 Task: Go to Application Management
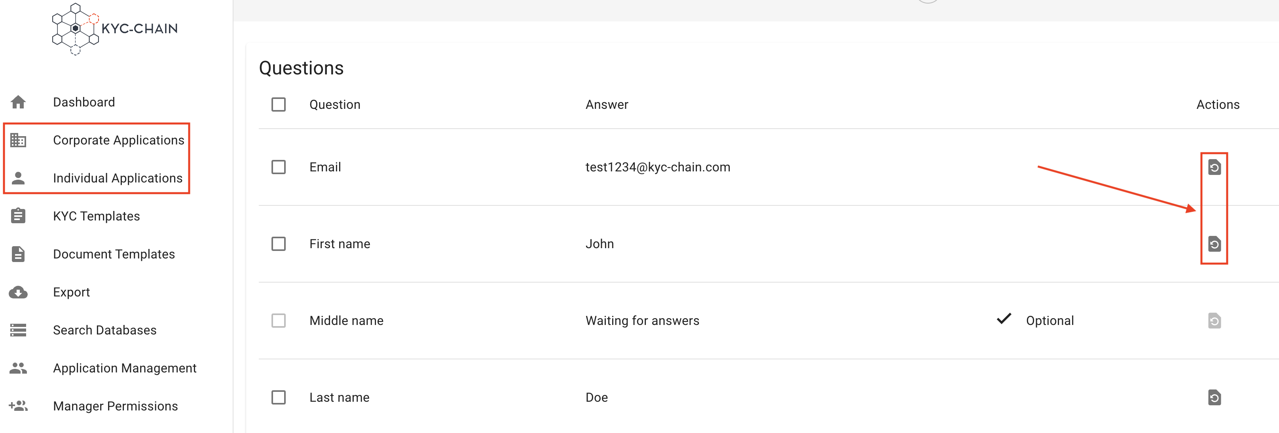(x=125, y=368)
